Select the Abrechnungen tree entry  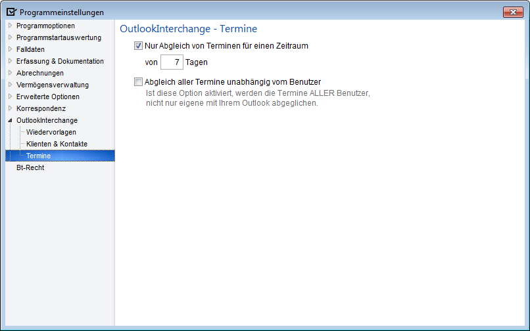(x=40, y=73)
